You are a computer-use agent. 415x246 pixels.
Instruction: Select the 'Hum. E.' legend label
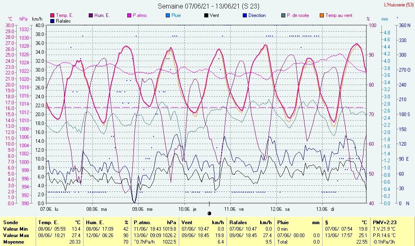pos(102,15)
